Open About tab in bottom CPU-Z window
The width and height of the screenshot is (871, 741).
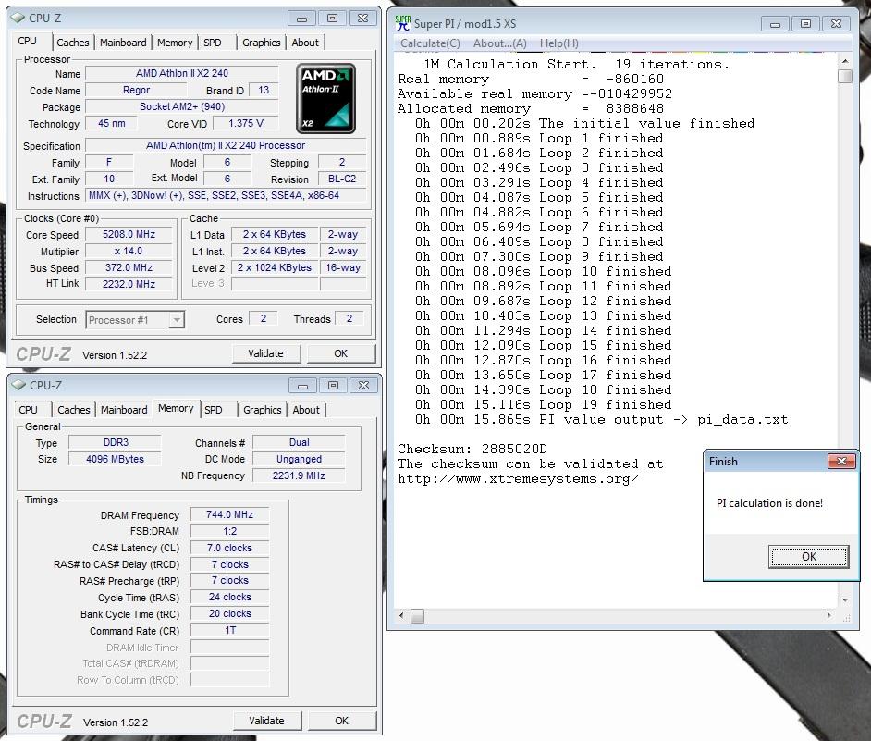306,410
